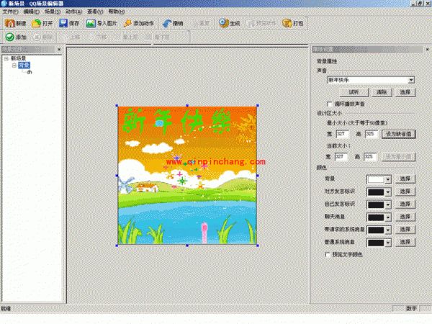The image size is (432, 324).
Task: Click the minimum size width field
Action: point(343,134)
